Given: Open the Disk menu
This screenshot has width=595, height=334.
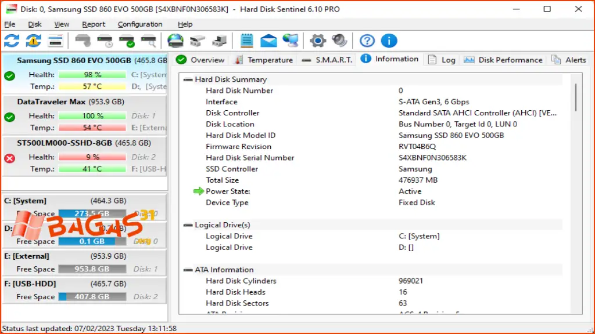Looking at the screenshot, I should tap(35, 24).
